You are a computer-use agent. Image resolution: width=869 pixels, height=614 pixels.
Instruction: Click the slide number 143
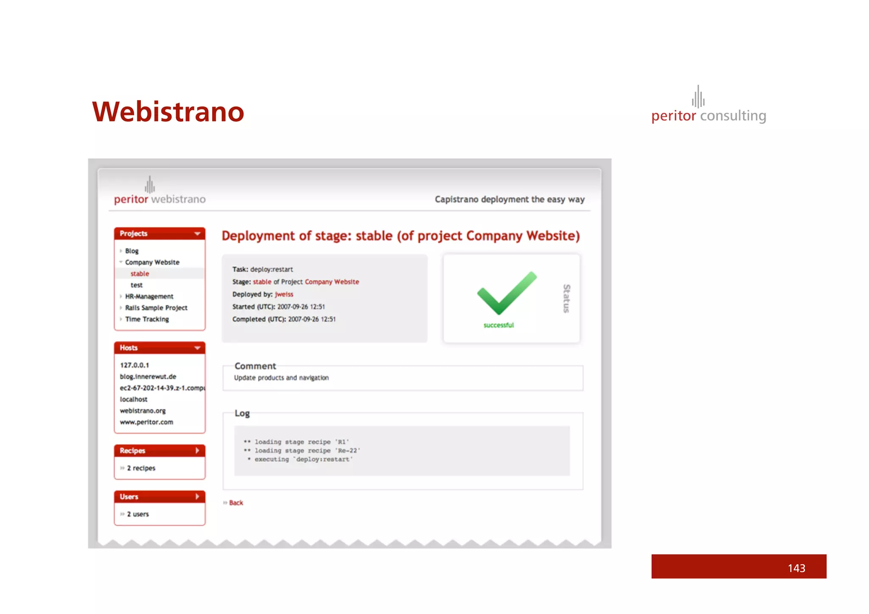point(796,568)
